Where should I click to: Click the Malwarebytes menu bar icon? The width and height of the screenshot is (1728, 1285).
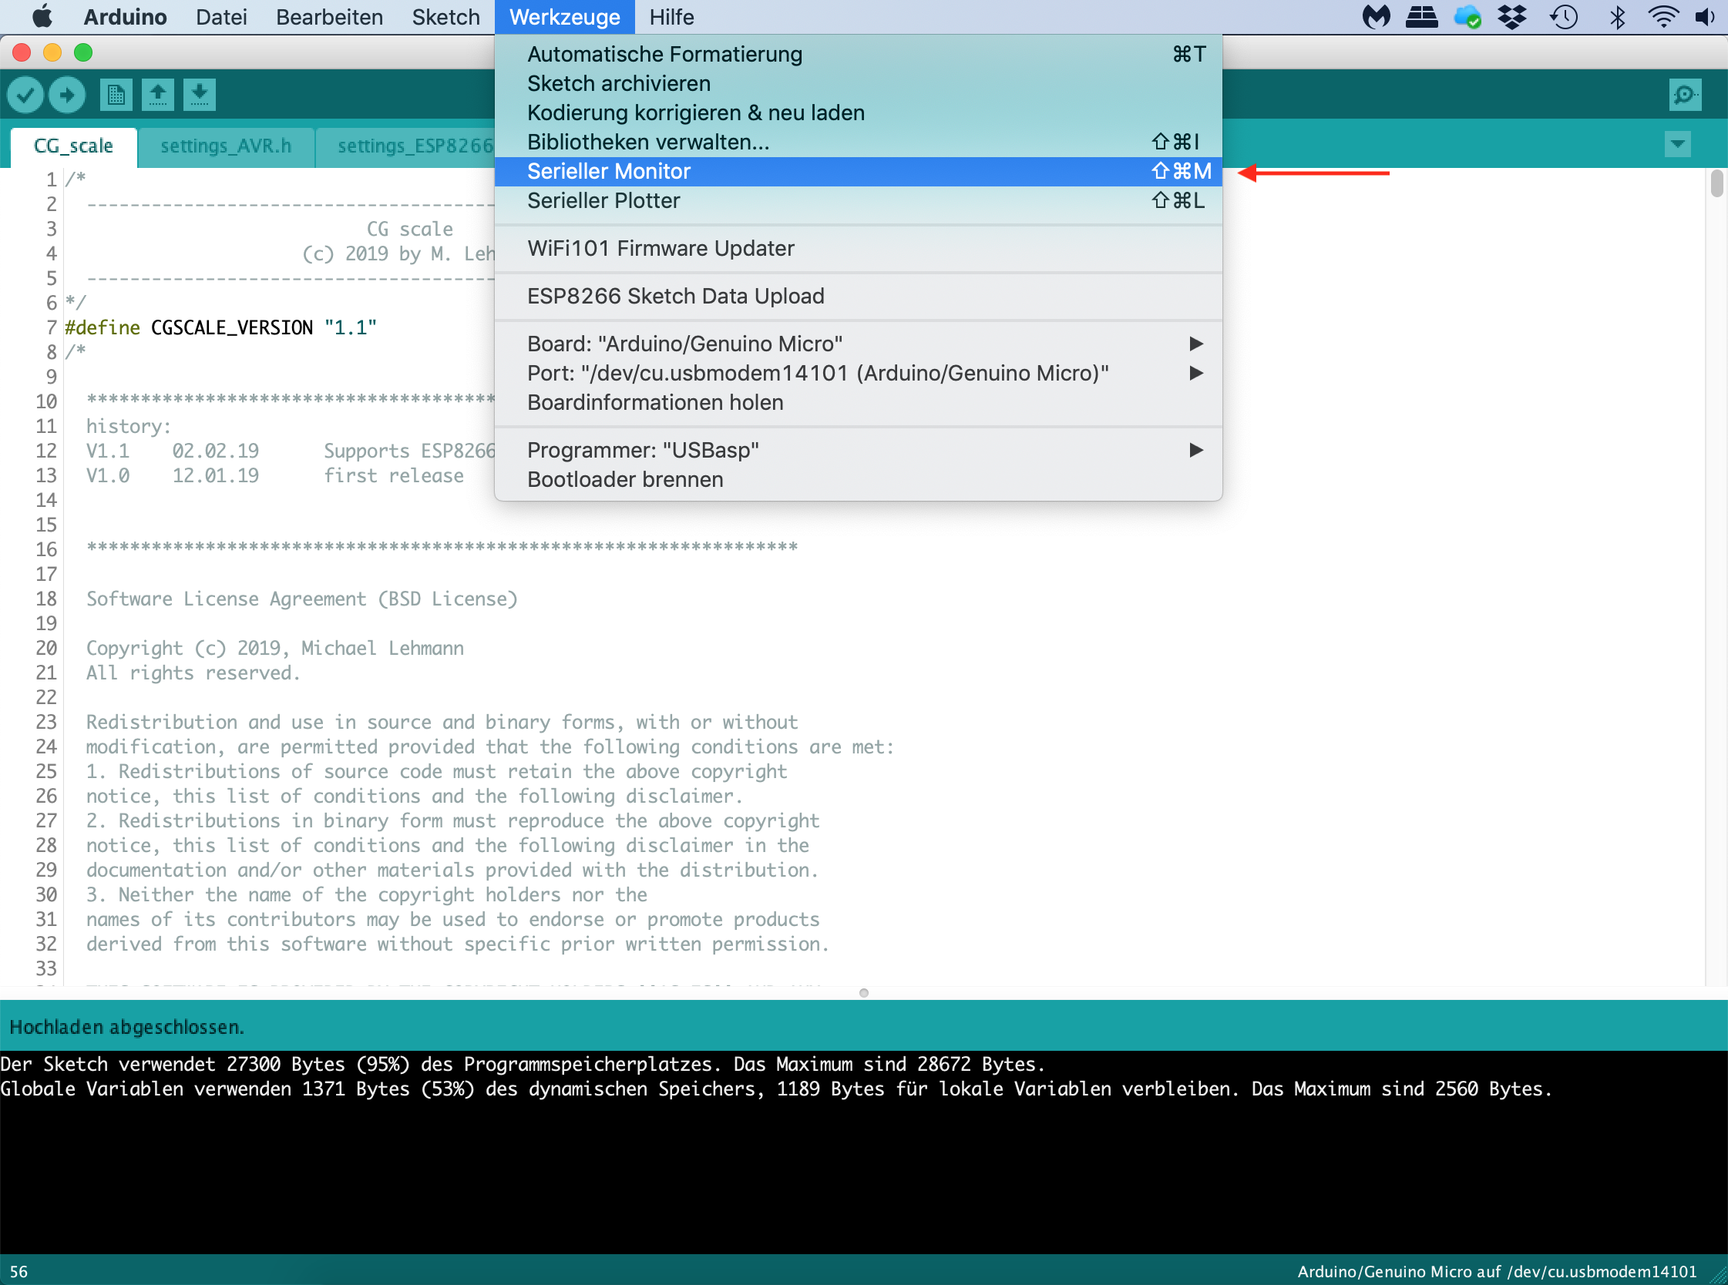click(x=1377, y=16)
